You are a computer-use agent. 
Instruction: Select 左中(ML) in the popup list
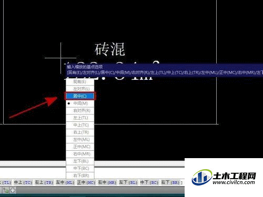[x=80, y=139]
